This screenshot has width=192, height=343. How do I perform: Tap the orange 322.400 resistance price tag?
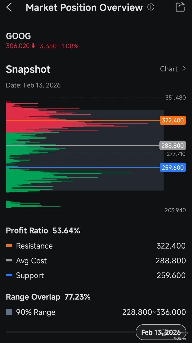coord(173,120)
